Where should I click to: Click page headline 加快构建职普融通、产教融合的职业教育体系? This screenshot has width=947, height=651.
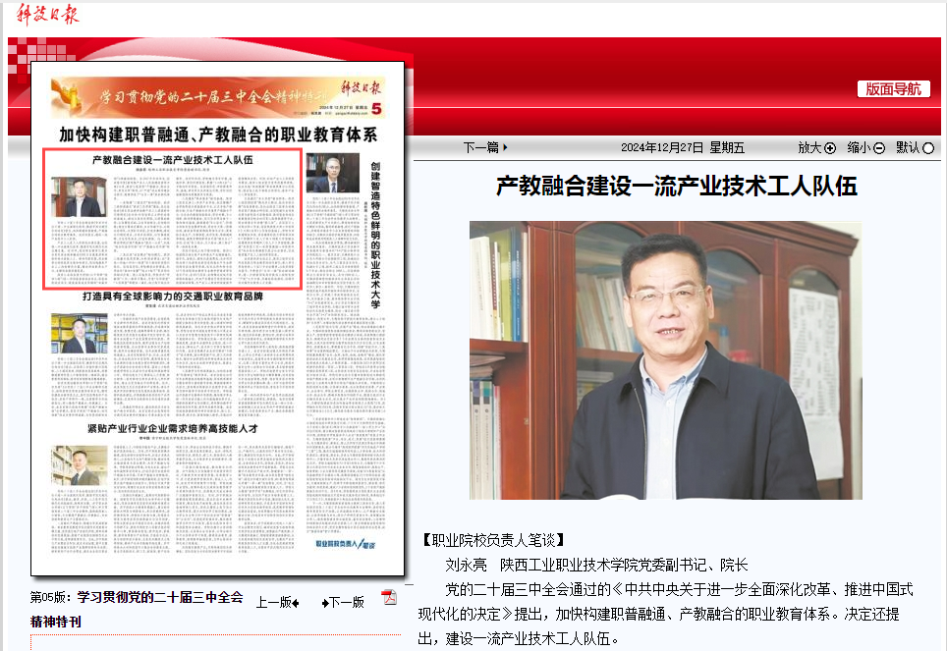(x=218, y=136)
